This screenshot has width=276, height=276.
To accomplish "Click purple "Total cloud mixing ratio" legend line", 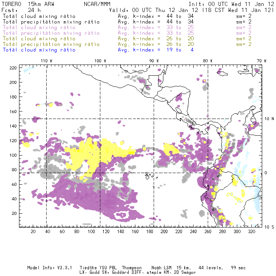I will pyautogui.click(x=39, y=28).
